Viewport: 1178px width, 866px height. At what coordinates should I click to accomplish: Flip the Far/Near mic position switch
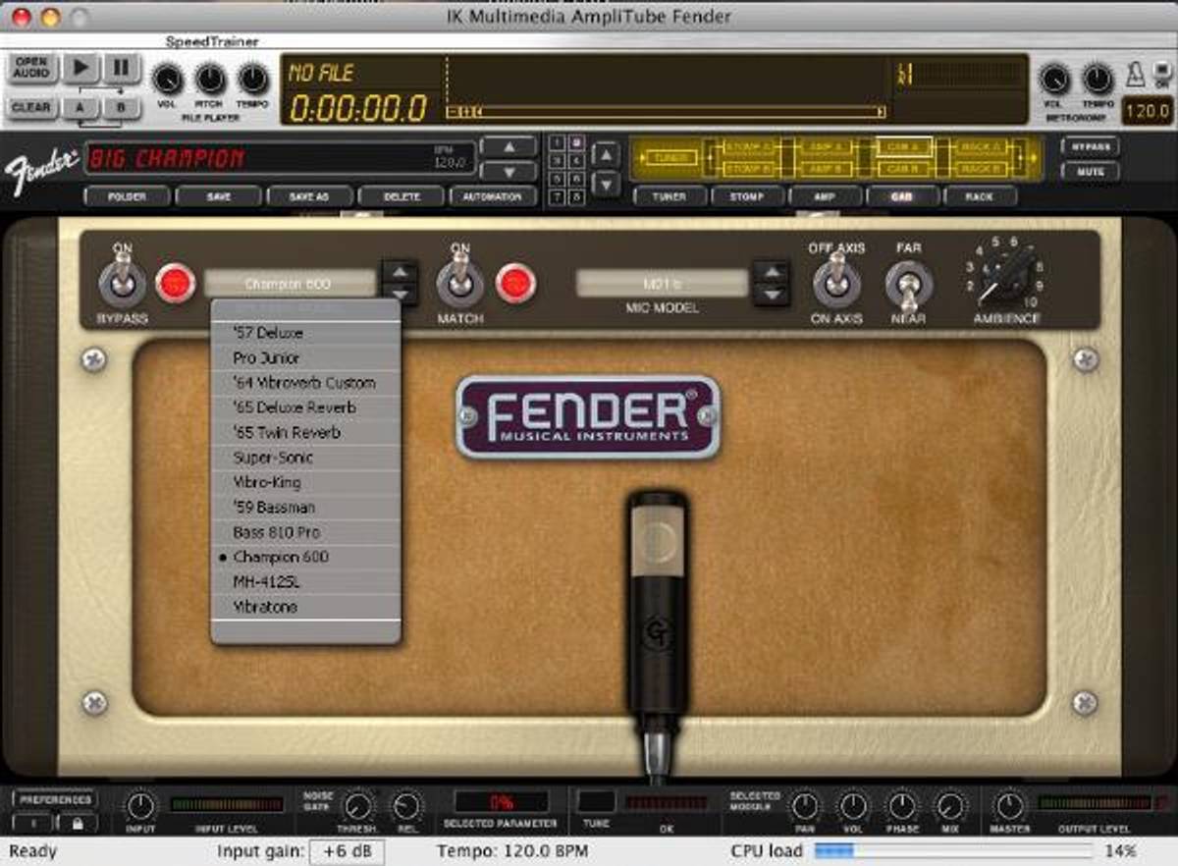pos(906,280)
